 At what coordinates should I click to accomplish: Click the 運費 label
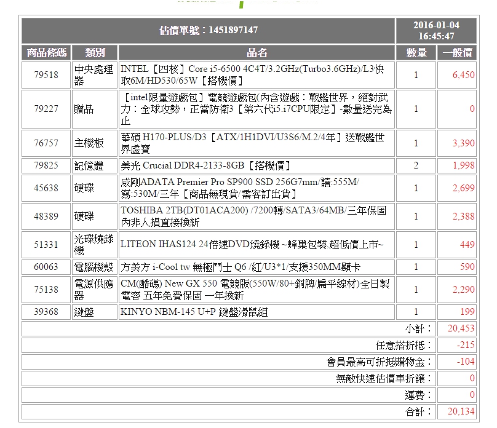click(x=418, y=395)
